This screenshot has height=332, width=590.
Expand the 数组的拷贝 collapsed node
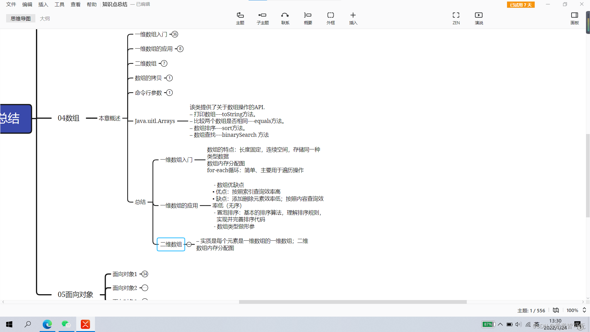(x=169, y=78)
